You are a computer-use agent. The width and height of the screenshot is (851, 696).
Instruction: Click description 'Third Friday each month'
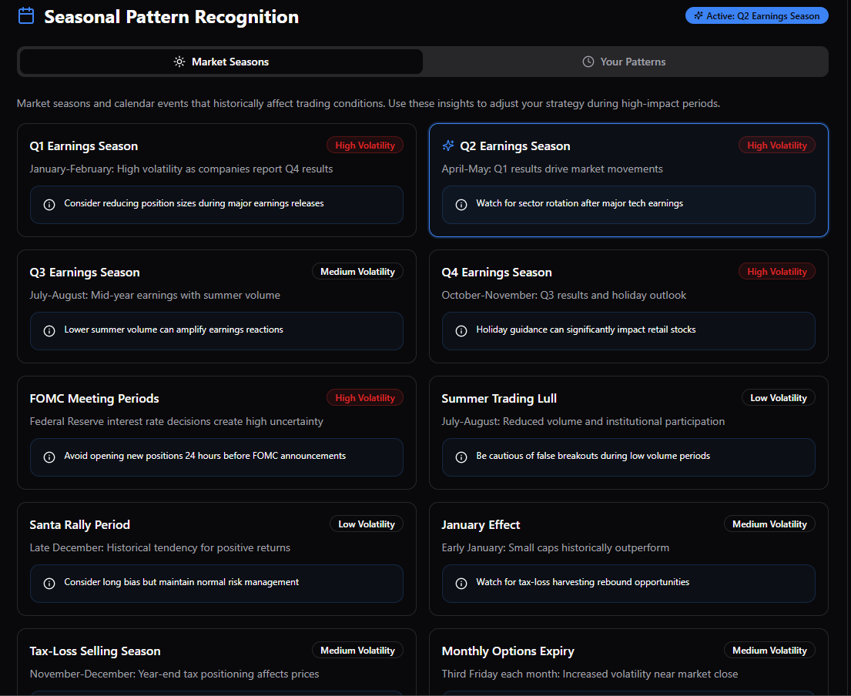pyautogui.click(x=590, y=674)
